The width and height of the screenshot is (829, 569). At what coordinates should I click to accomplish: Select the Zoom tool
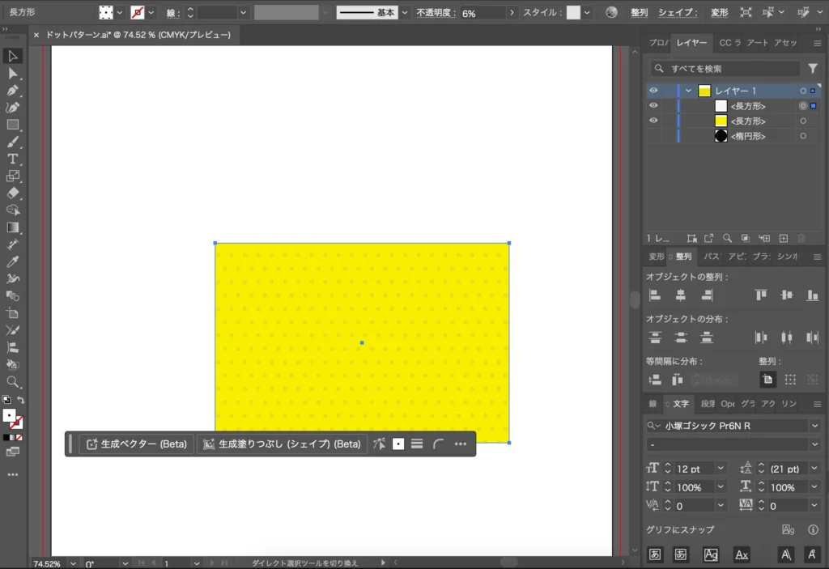[11, 382]
